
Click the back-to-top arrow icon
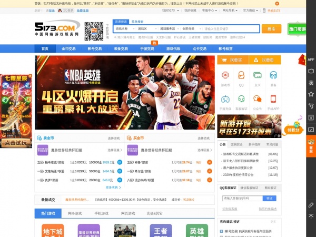tap(311, 216)
